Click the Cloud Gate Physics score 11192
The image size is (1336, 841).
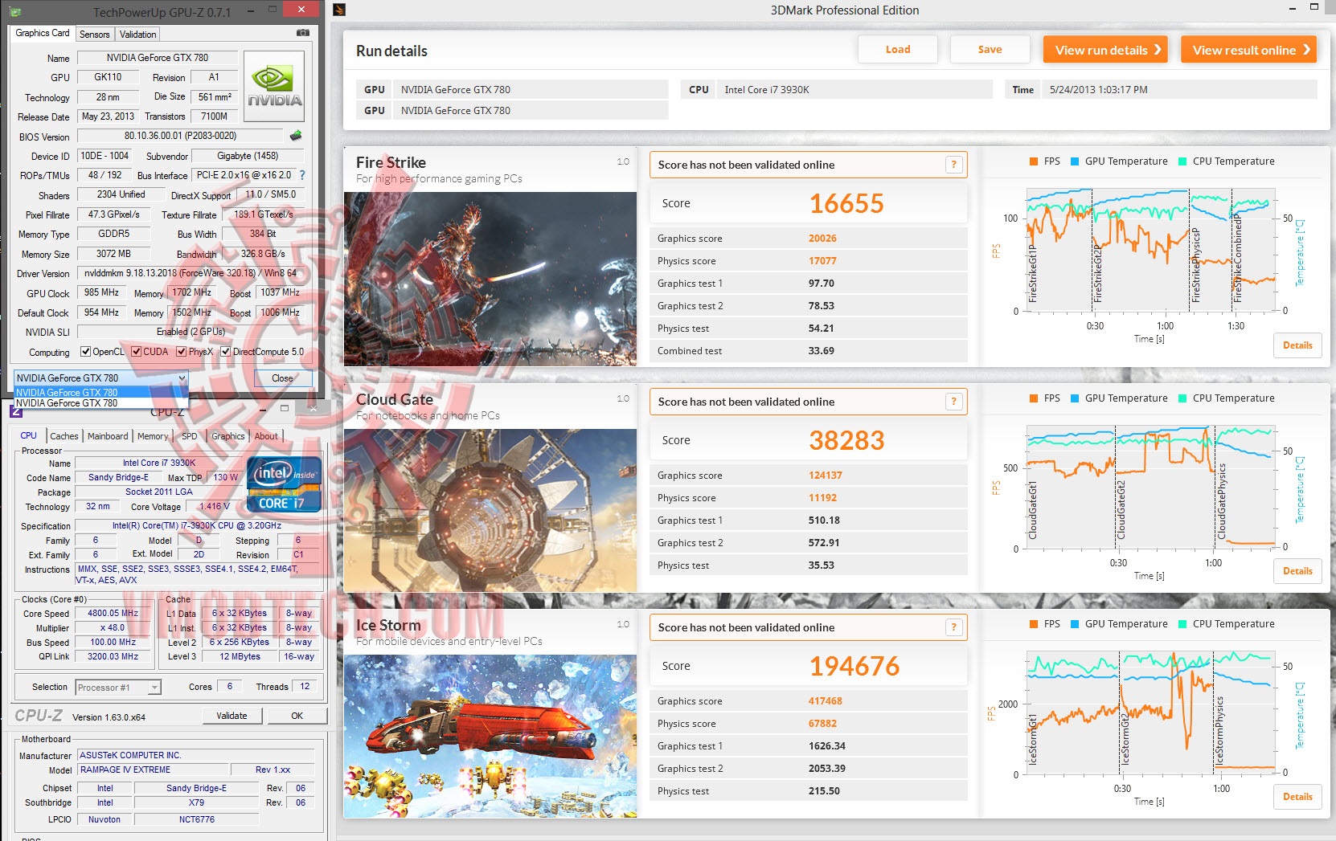[822, 498]
